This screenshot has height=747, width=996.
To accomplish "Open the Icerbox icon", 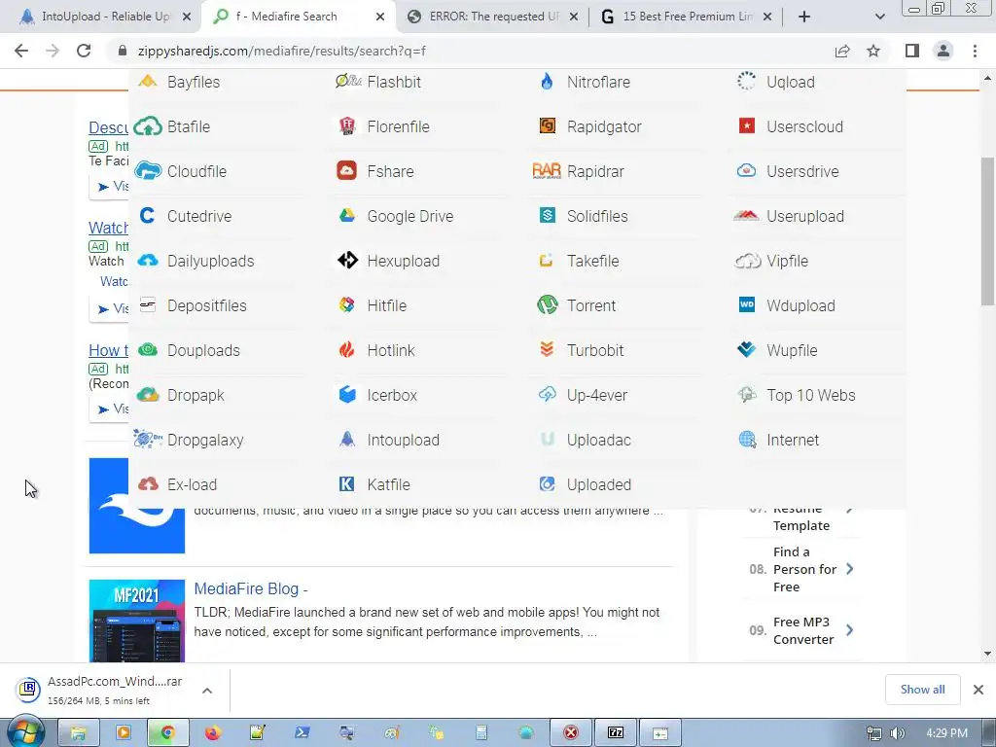I will [347, 395].
